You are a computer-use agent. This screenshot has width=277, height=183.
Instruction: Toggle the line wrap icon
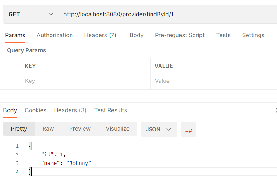(x=188, y=129)
